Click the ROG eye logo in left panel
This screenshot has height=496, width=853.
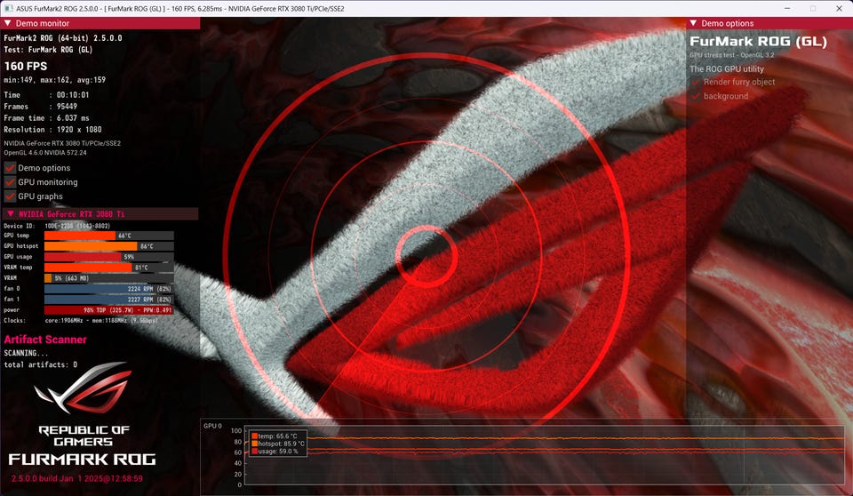coord(84,388)
